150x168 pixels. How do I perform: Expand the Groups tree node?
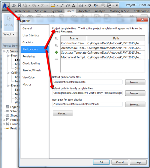click(4, 124)
